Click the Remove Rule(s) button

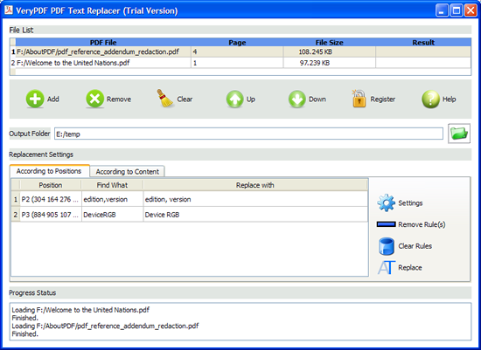(411, 224)
